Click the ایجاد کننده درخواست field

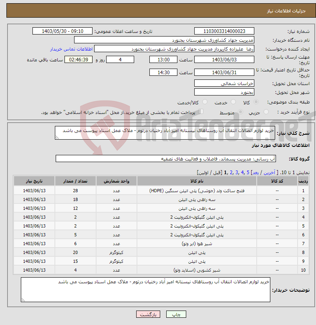point(174,49)
